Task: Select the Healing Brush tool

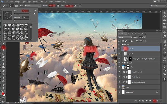Action: click(3, 44)
